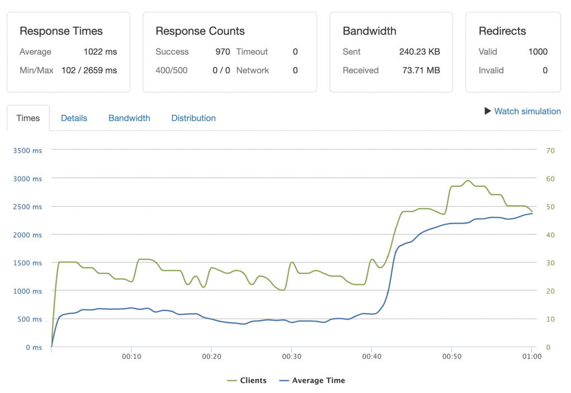This screenshot has width=571, height=393.
Task: Click the 70 clients axis label
Action: (x=550, y=151)
